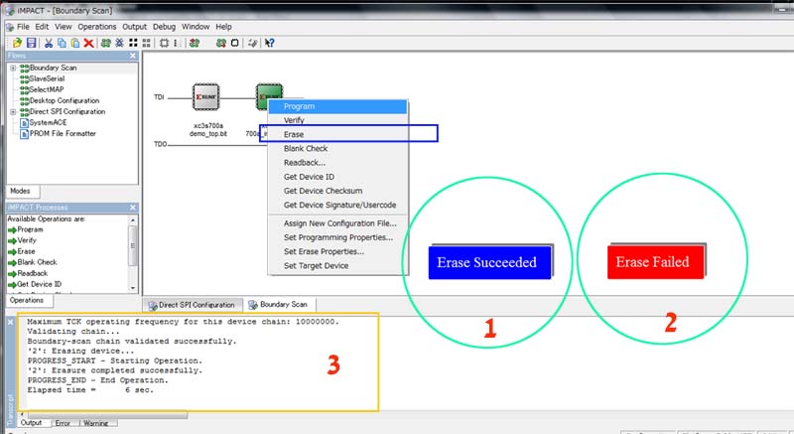Close the iMPACT Processes panel
794x434 pixels.
click(133, 208)
